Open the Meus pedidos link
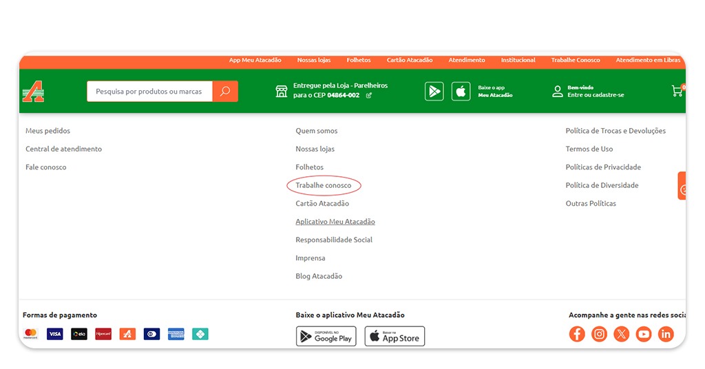Image resolution: width=705 pixels, height=369 pixels. (48, 131)
